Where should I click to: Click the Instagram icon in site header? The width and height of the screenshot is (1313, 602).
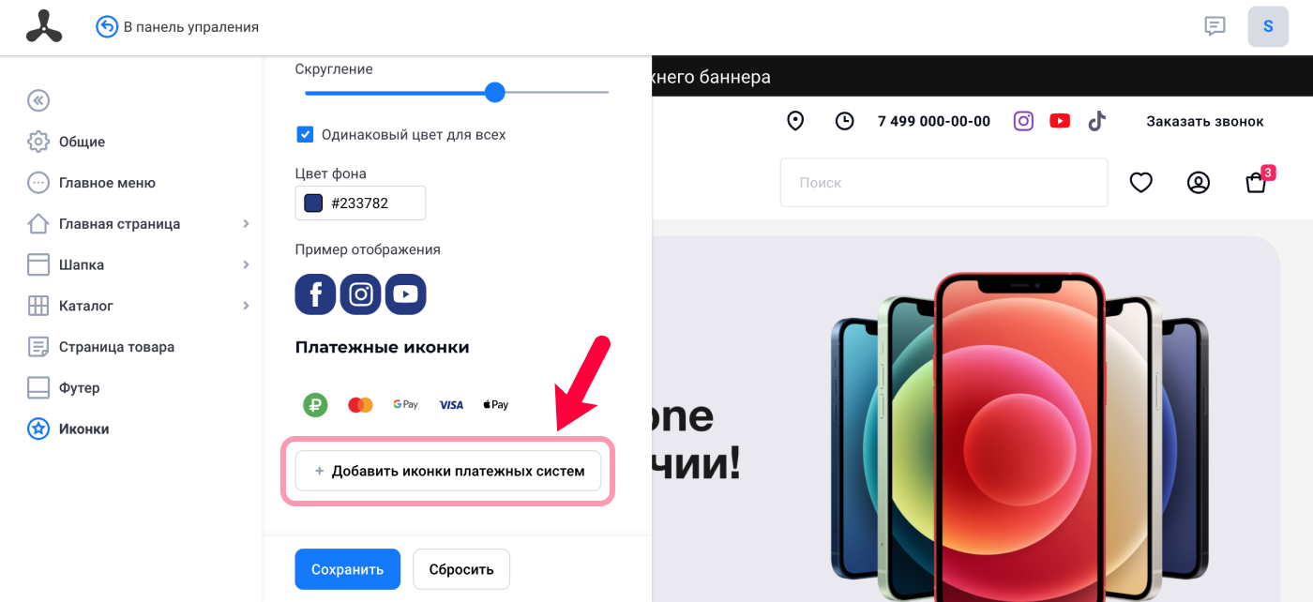1024,121
